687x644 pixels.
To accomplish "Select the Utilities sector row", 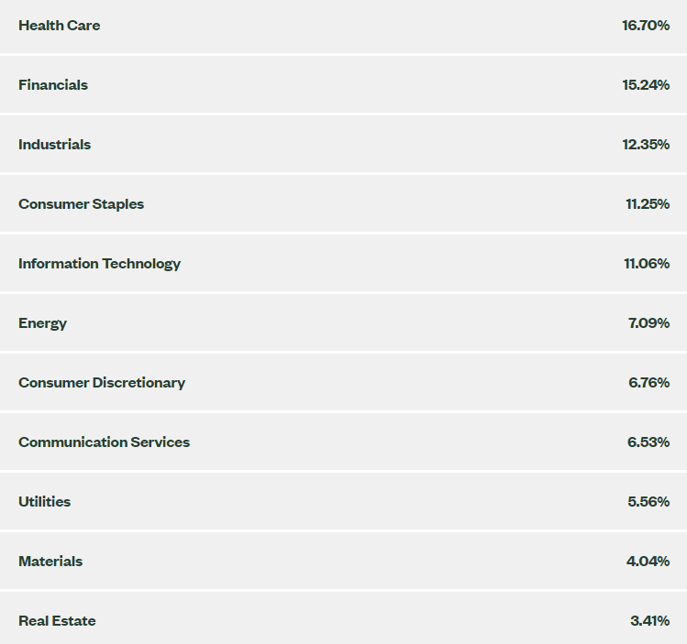I will (x=343, y=501).
